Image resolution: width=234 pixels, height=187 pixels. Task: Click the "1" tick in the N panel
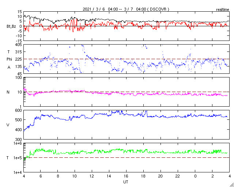tap(21, 107)
